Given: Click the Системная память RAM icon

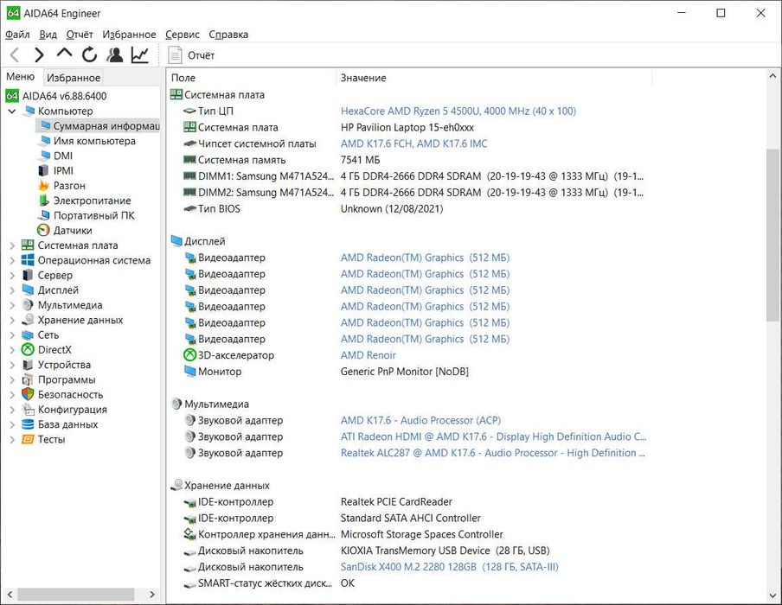Looking at the screenshot, I should click(x=189, y=160).
